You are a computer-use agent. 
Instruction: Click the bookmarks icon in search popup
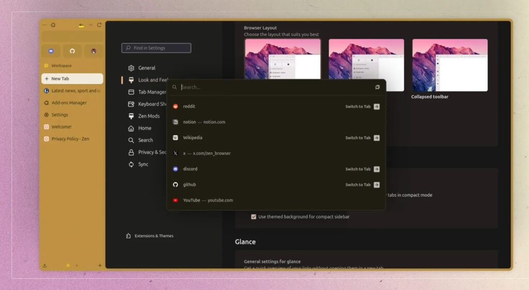[x=377, y=87]
